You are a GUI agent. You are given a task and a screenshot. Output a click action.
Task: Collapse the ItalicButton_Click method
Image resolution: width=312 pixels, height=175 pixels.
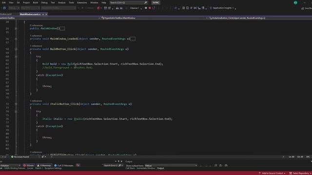pos(16,104)
